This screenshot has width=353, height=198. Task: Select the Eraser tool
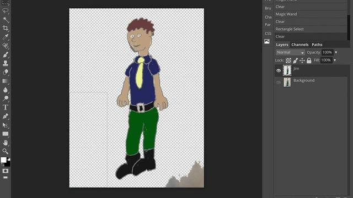click(x=6, y=72)
